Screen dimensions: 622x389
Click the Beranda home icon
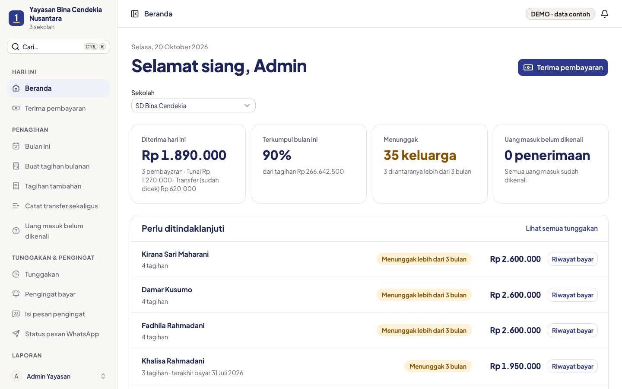tap(16, 88)
